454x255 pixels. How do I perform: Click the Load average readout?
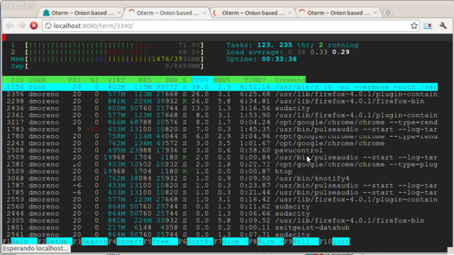point(288,52)
